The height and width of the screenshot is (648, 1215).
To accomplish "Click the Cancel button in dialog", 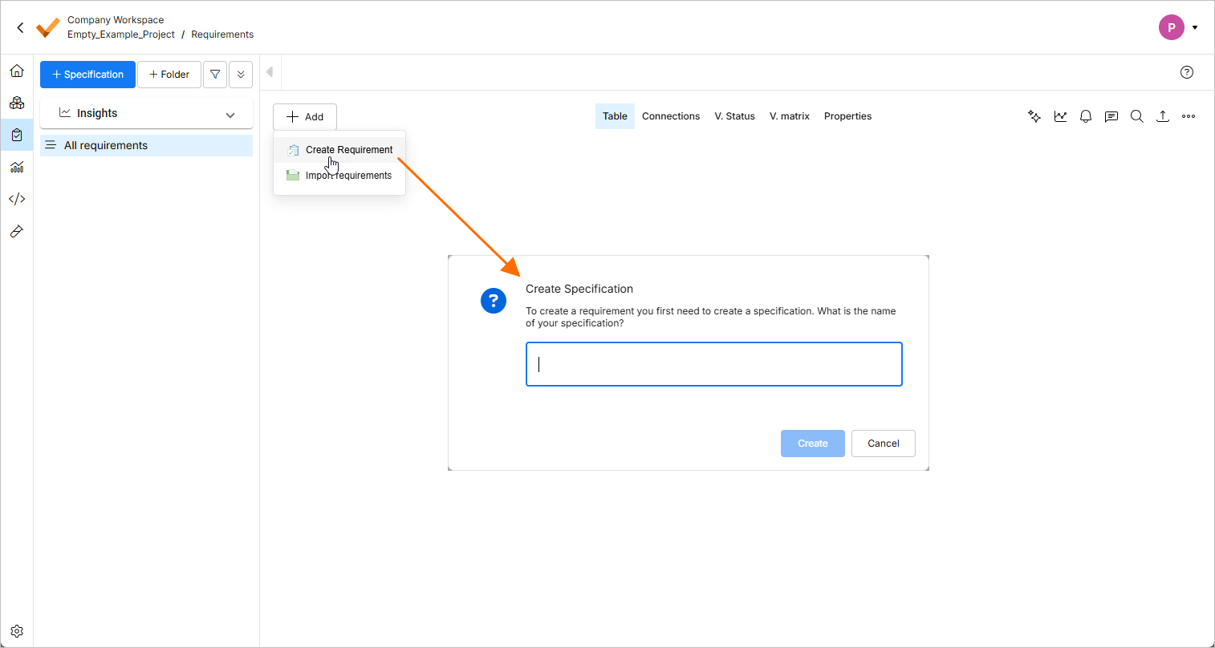I will coord(884,443).
